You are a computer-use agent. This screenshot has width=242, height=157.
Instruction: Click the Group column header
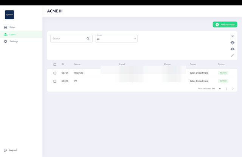tap(193, 64)
